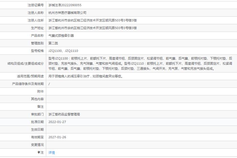
Task: Click the 结构及组成/主要组成成分 label
Action: [26, 63]
